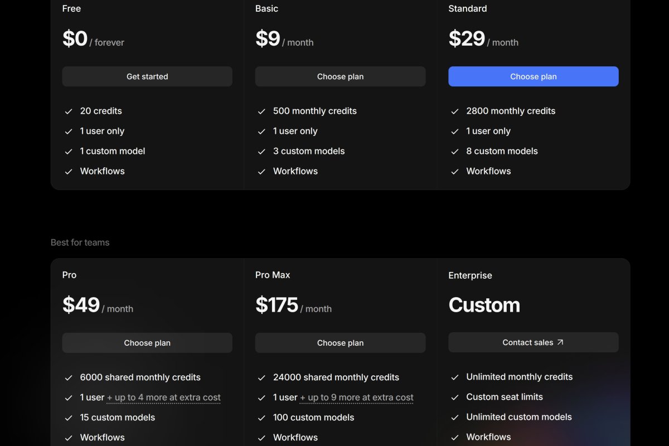The image size is (669, 446).
Task: Click checkmark beside 2800 monthly credits
Action: [455, 111]
